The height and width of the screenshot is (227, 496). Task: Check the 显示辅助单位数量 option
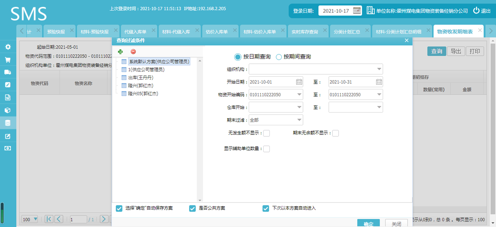tap(266, 149)
